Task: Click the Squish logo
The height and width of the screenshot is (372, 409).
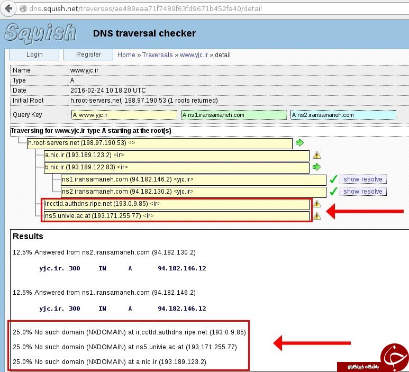Action: coord(40,33)
